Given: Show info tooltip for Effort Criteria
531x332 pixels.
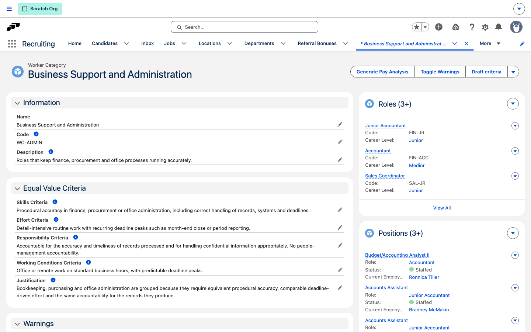Looking at the screenshot, I should 56,219.
